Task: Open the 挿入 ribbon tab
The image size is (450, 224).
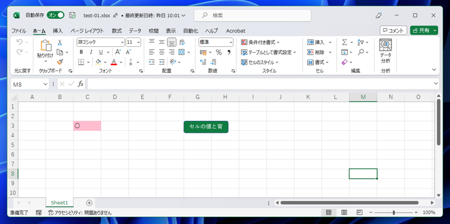Action: click(57, 31)
